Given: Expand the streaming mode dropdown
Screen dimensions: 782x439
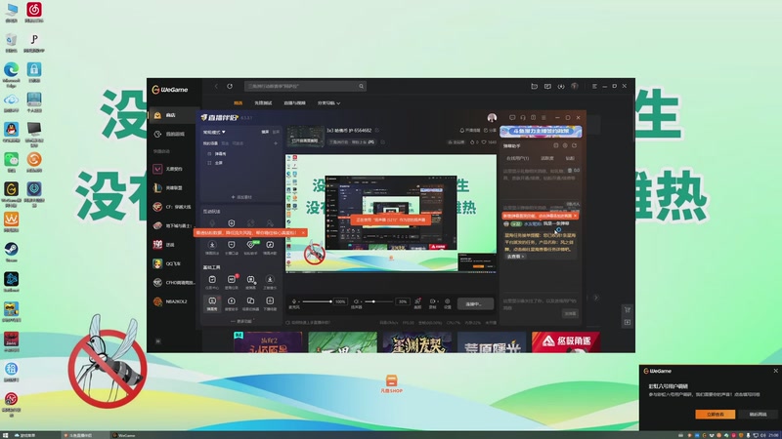Looking at the screenshot, I should (x=214, y=132).
